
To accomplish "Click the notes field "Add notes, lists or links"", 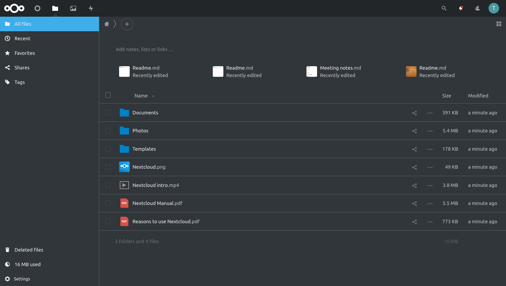I will coord(144,49).
